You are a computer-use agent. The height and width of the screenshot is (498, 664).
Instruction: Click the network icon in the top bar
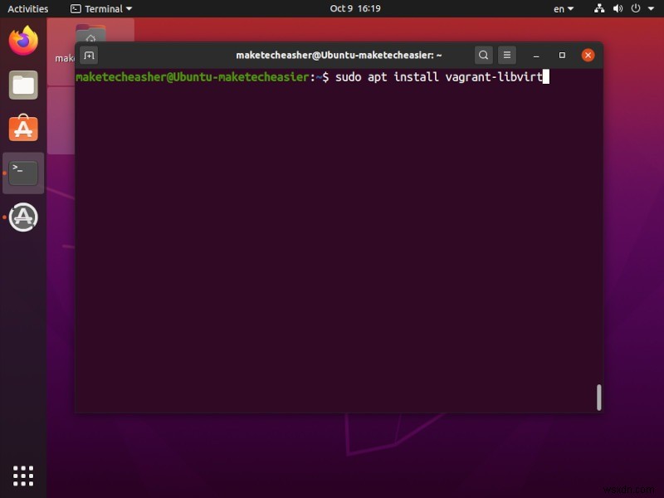tap(599, 8)
